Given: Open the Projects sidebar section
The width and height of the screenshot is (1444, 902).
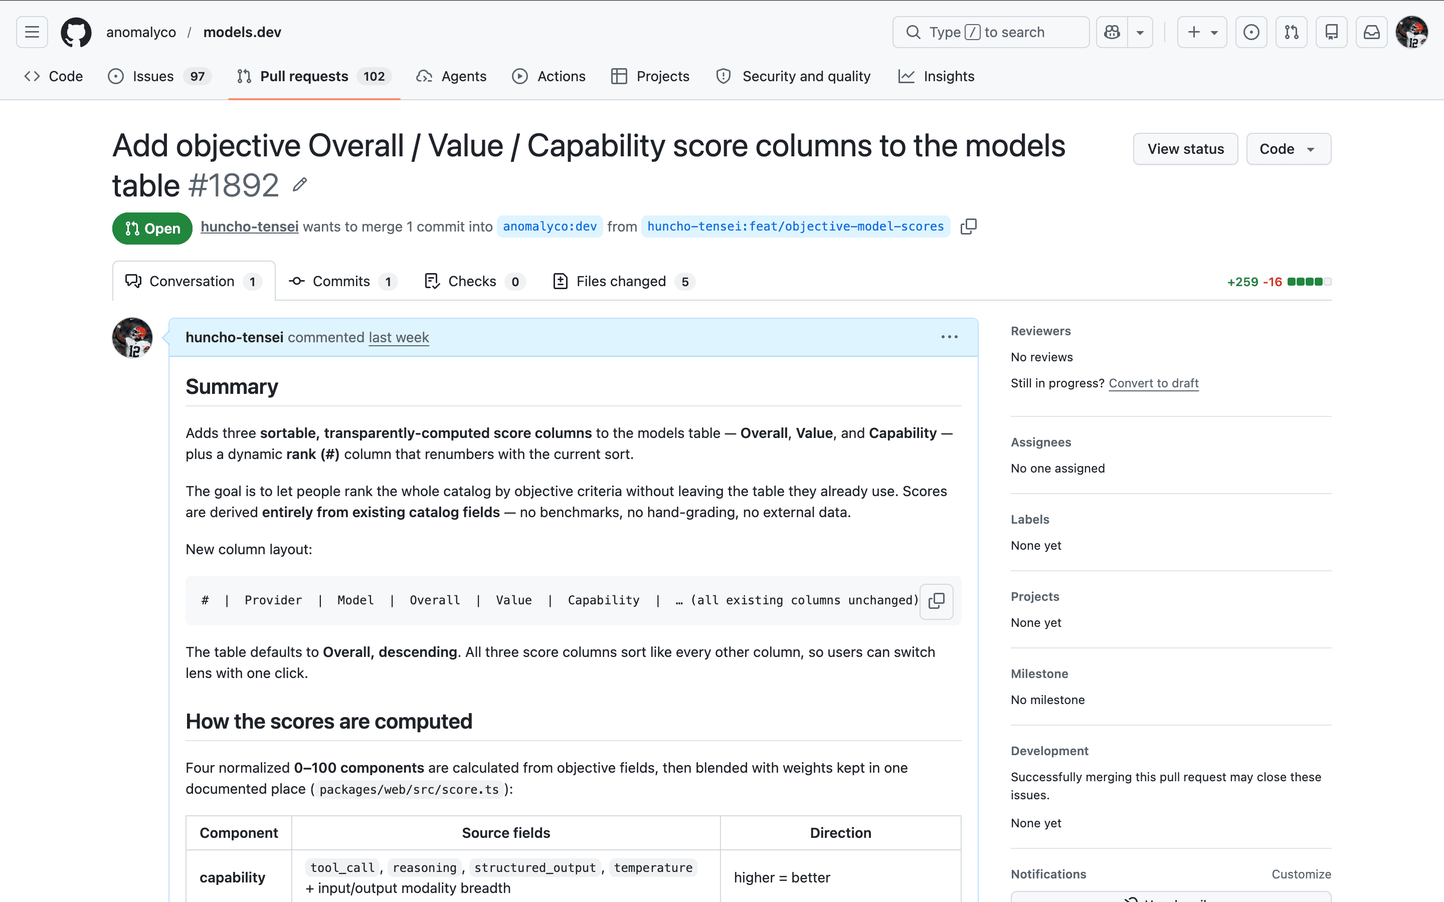Looking at the screenshot, I should click(1035, 596).
